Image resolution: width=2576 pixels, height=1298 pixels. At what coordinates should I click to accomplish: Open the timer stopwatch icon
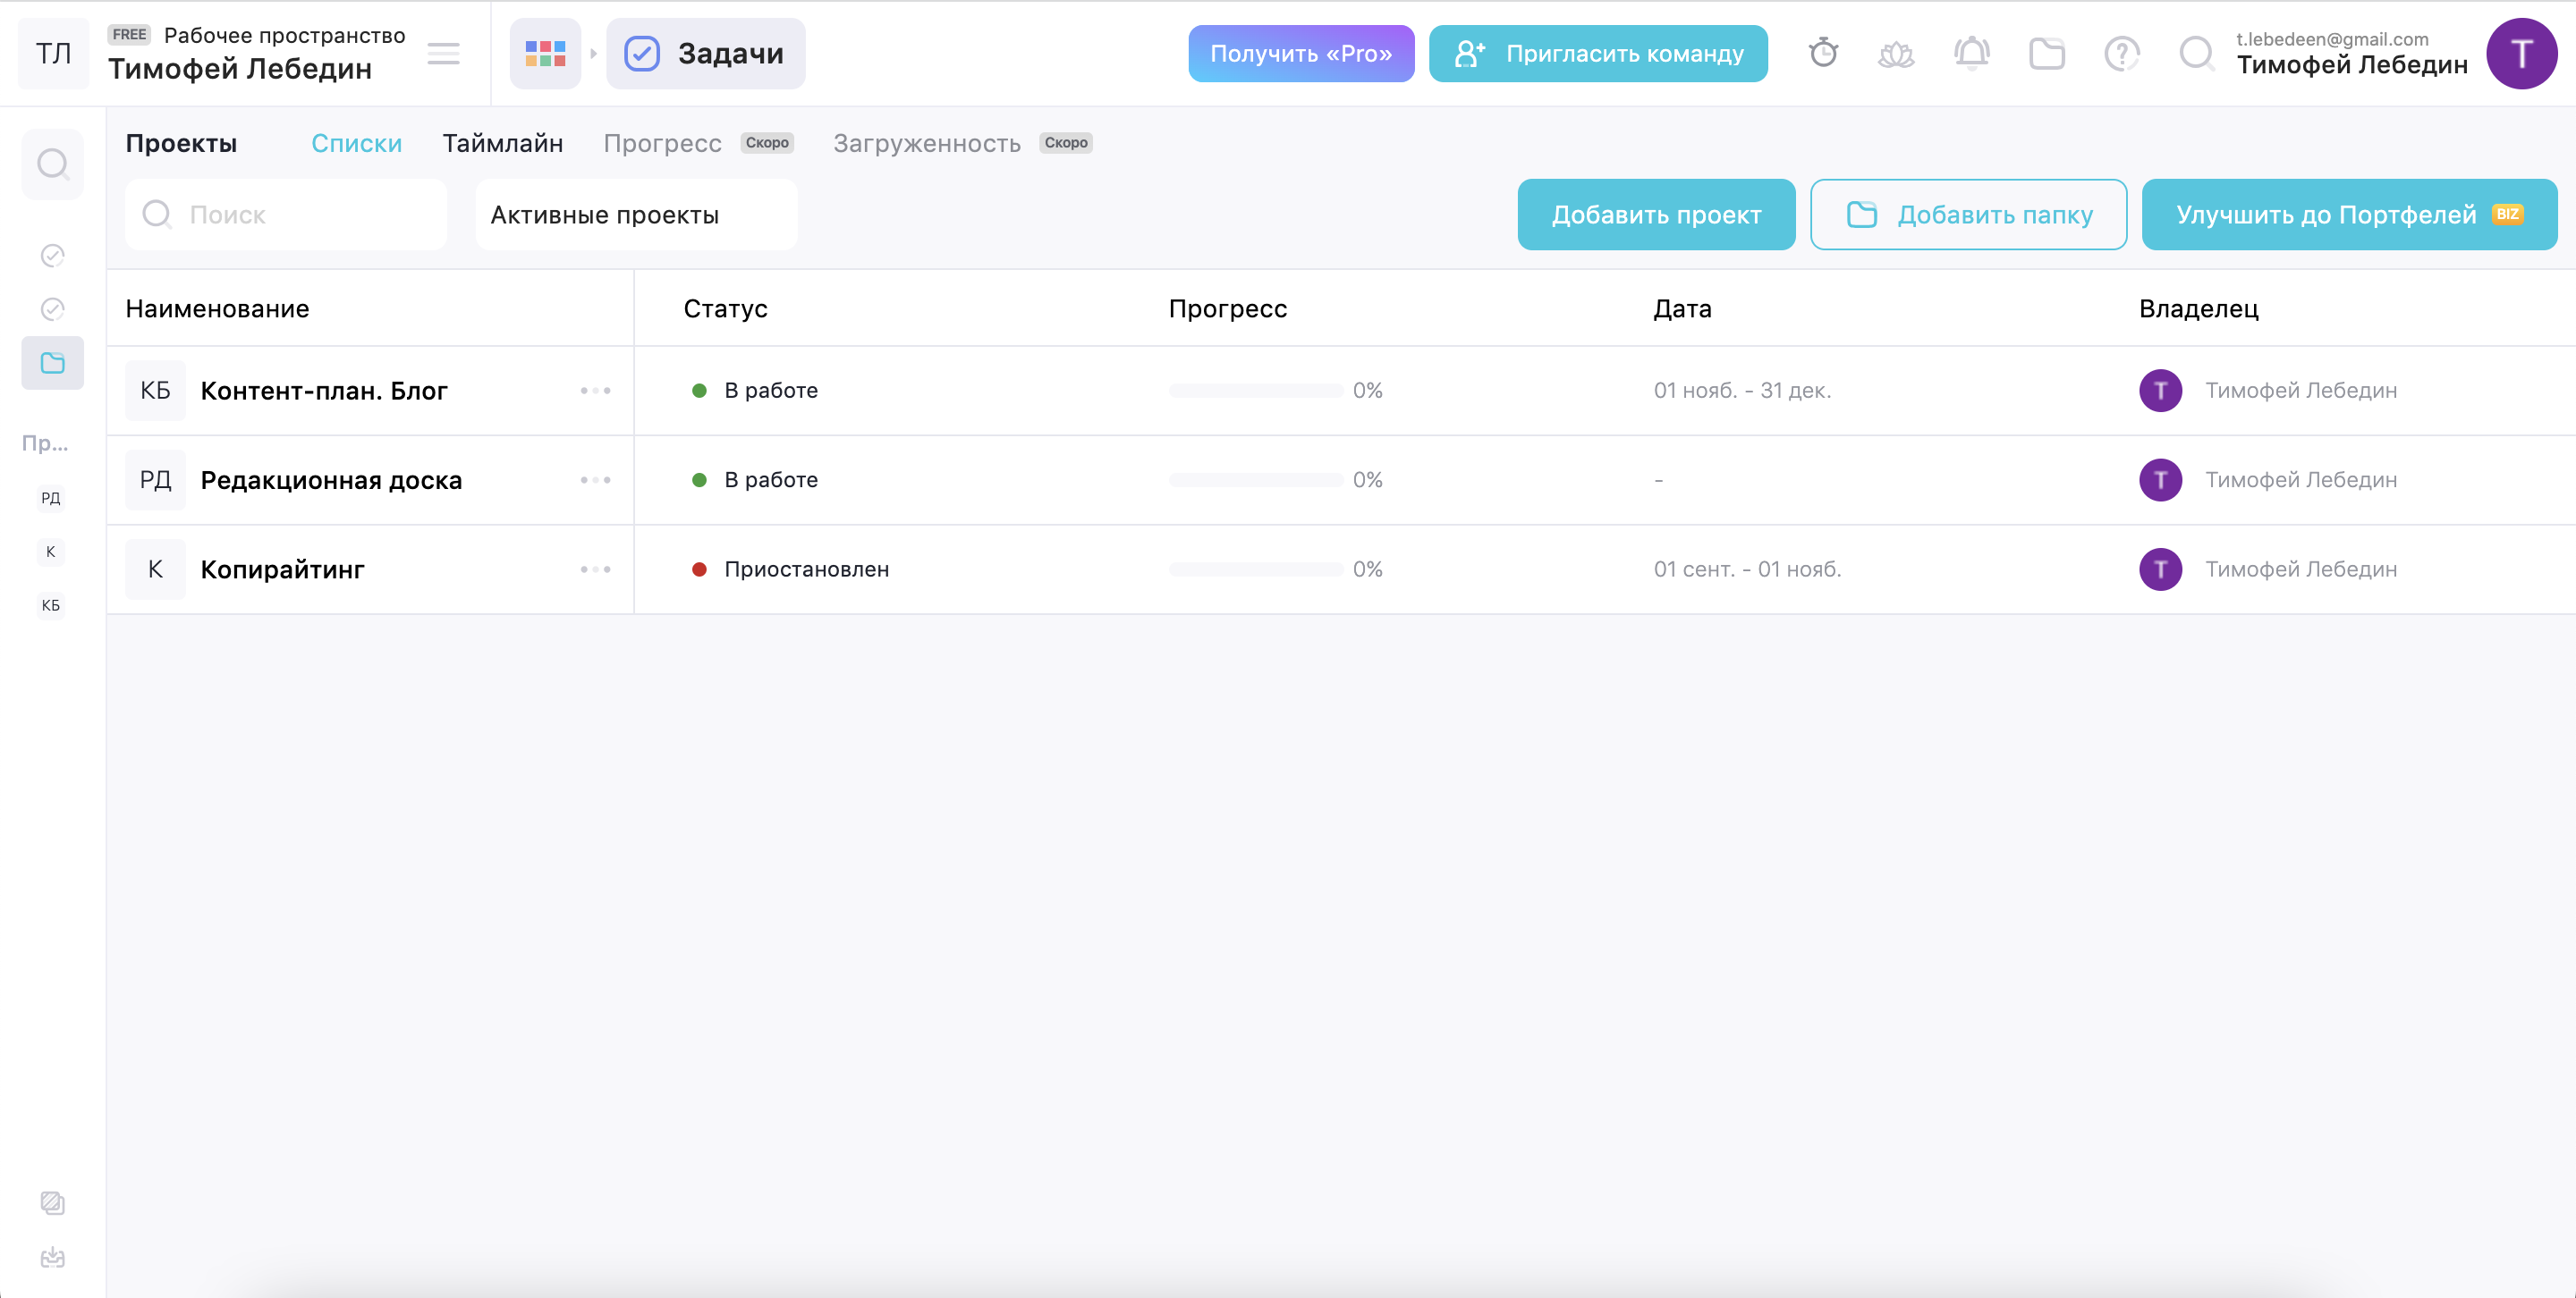(1823, 53)
